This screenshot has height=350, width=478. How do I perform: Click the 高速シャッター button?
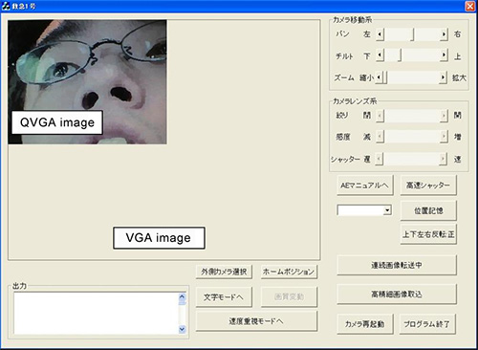pyautogui.click(x=428, y=186)
